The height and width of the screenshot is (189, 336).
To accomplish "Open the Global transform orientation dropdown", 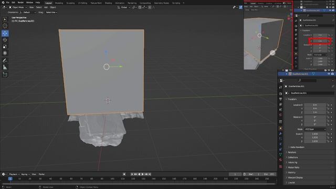I will (x=124, y=7).
